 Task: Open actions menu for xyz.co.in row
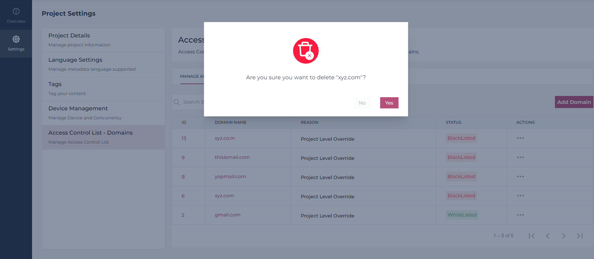coord(520,138)
